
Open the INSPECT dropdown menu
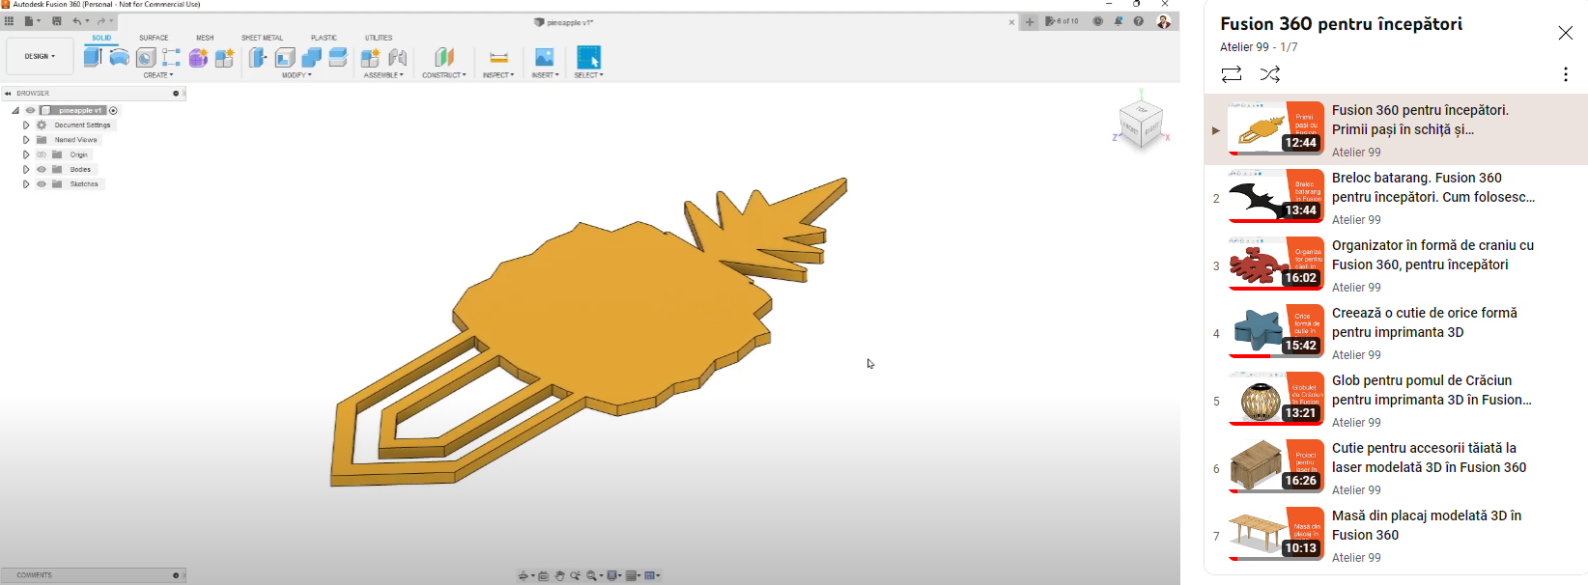pyautogui.click(x=498, y=75)
